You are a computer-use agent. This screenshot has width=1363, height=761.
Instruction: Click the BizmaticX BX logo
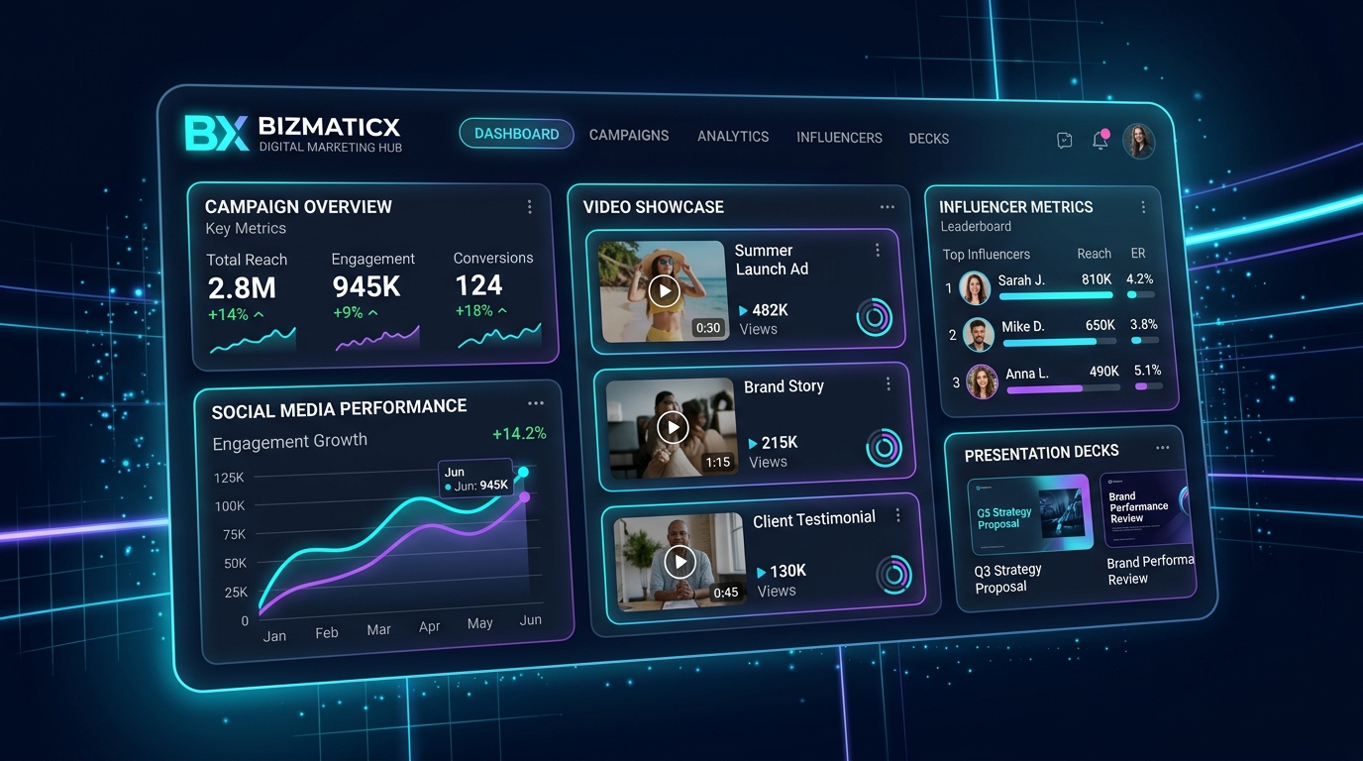(216, 133)
